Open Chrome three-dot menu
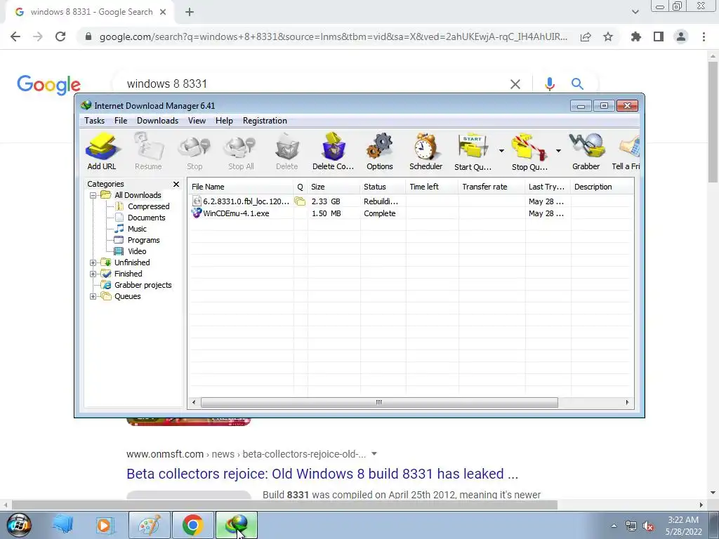The width and height of the screenshot is (719, 539). point(704,36)
